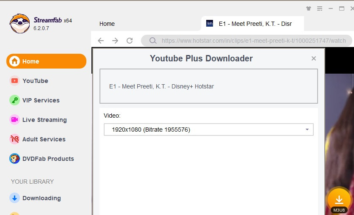Go to Live Streaming in sidebar
This screenshot has height=215, width=354.
tap(44, 120)
